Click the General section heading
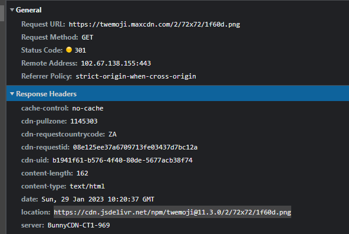The height and width of the screenshot is (234, 349). [29, 10]
